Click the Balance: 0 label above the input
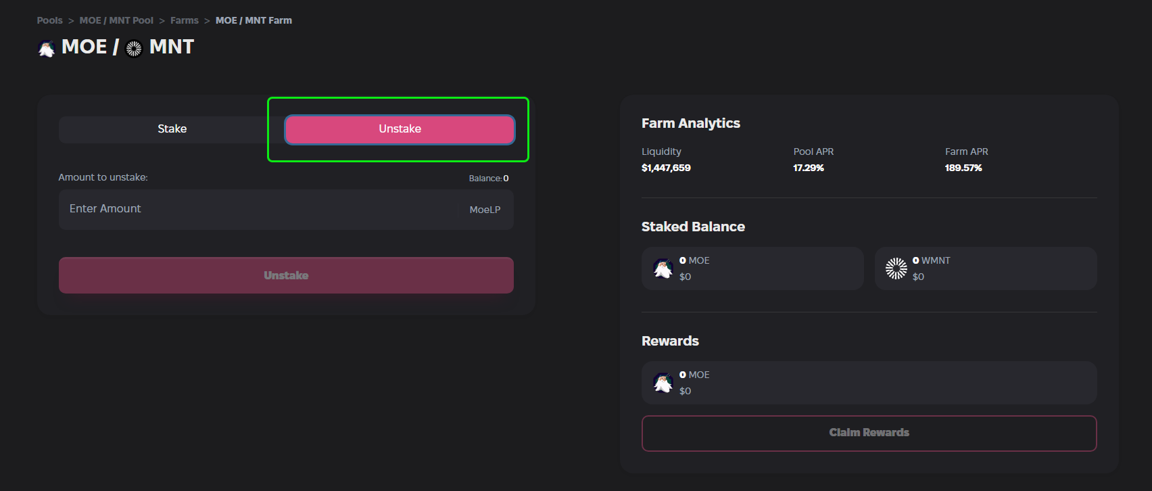Image resolution: width=1152 pixels, height=491 pixels. pos(488,179)
